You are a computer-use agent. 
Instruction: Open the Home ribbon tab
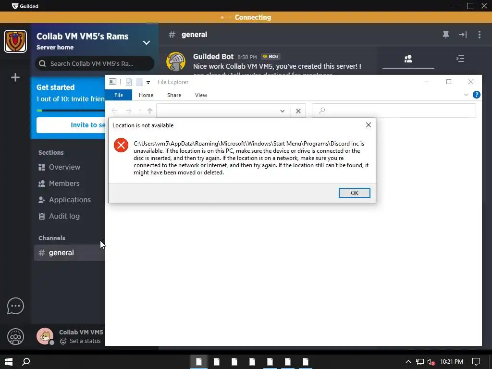click(x=146, y=95)
